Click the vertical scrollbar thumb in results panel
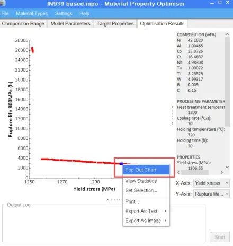This screenshot has height=246, width=233. 227,82
